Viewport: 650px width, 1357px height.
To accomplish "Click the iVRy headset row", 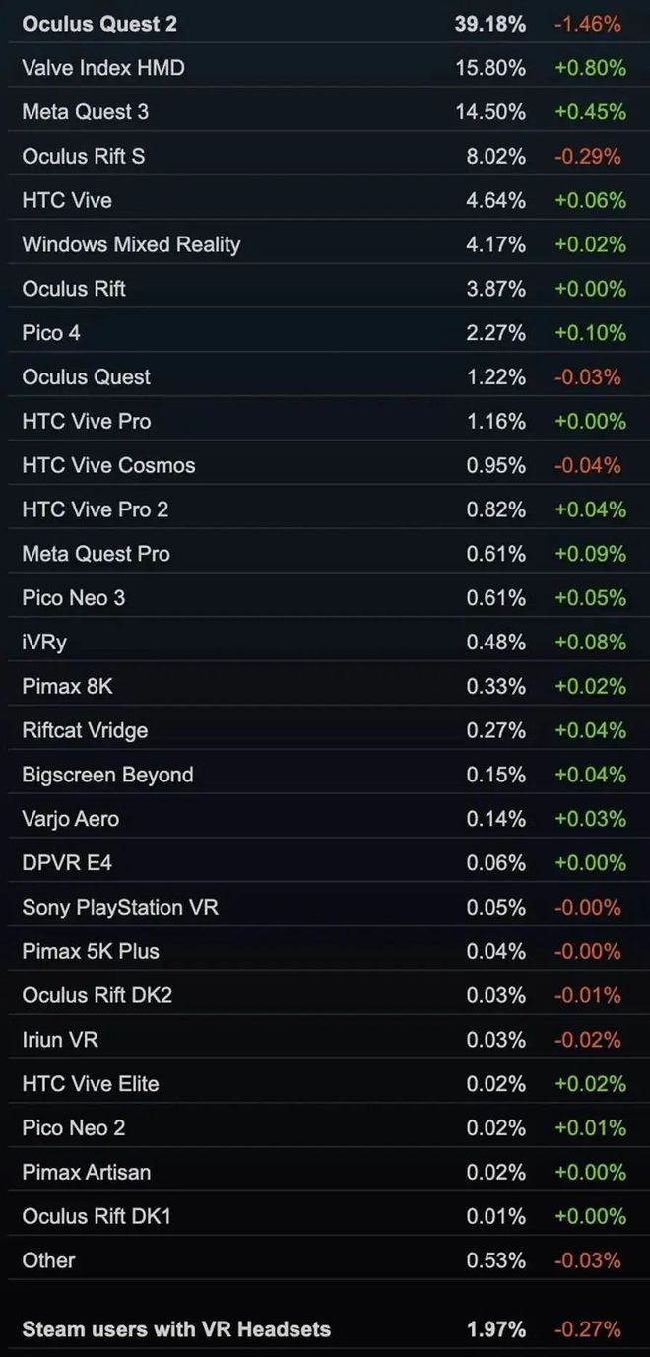I will pyautogui.click(x=325, y=642).
